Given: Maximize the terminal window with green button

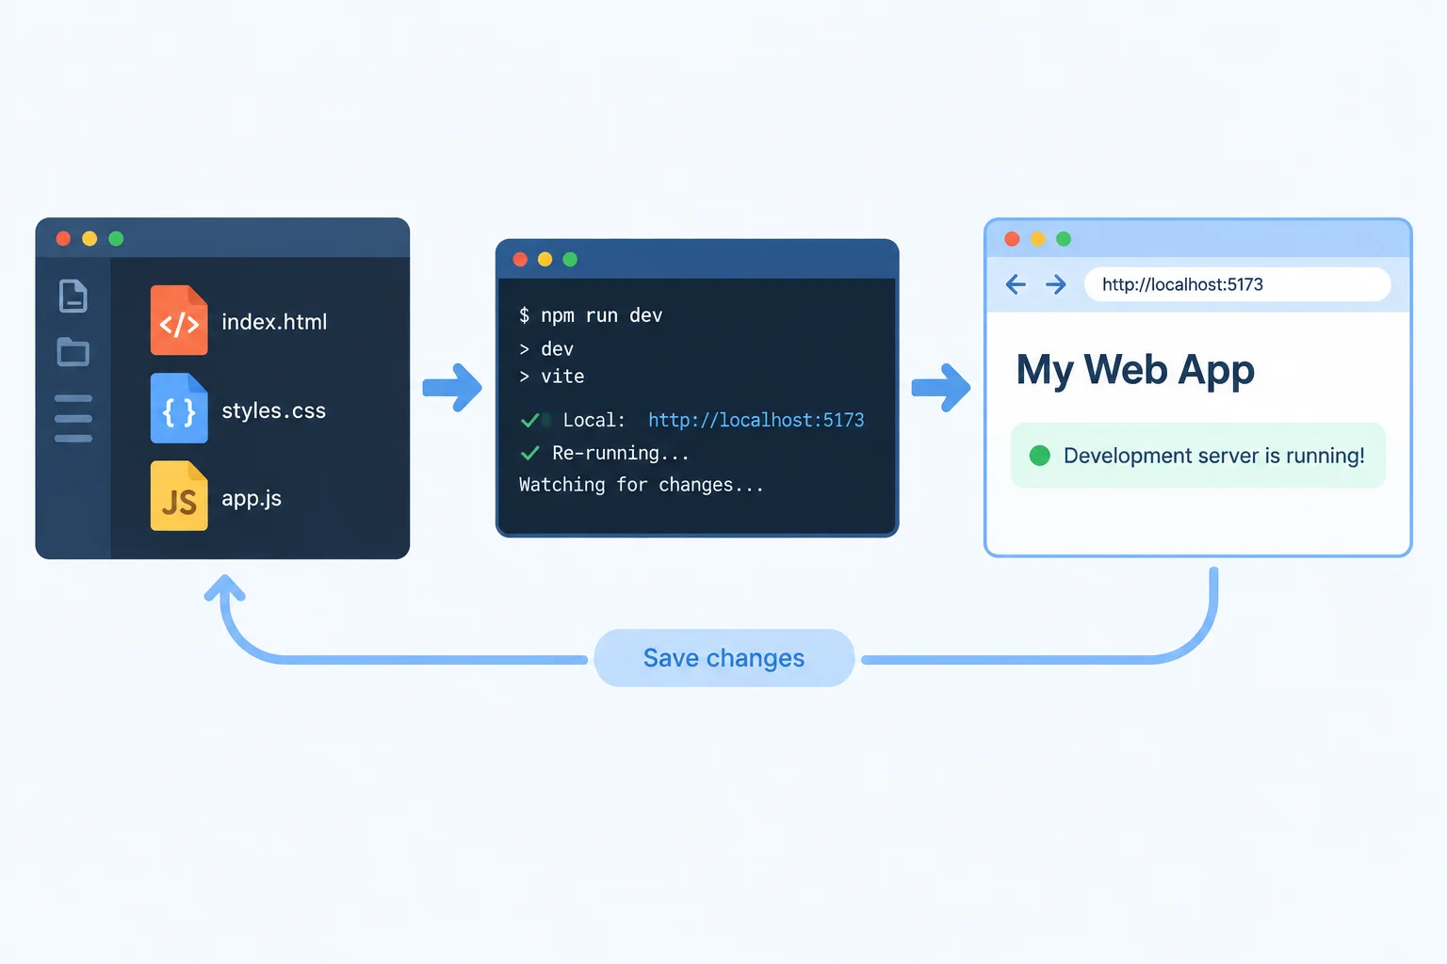Looking at the screenshot, I should tap(570, 259).
